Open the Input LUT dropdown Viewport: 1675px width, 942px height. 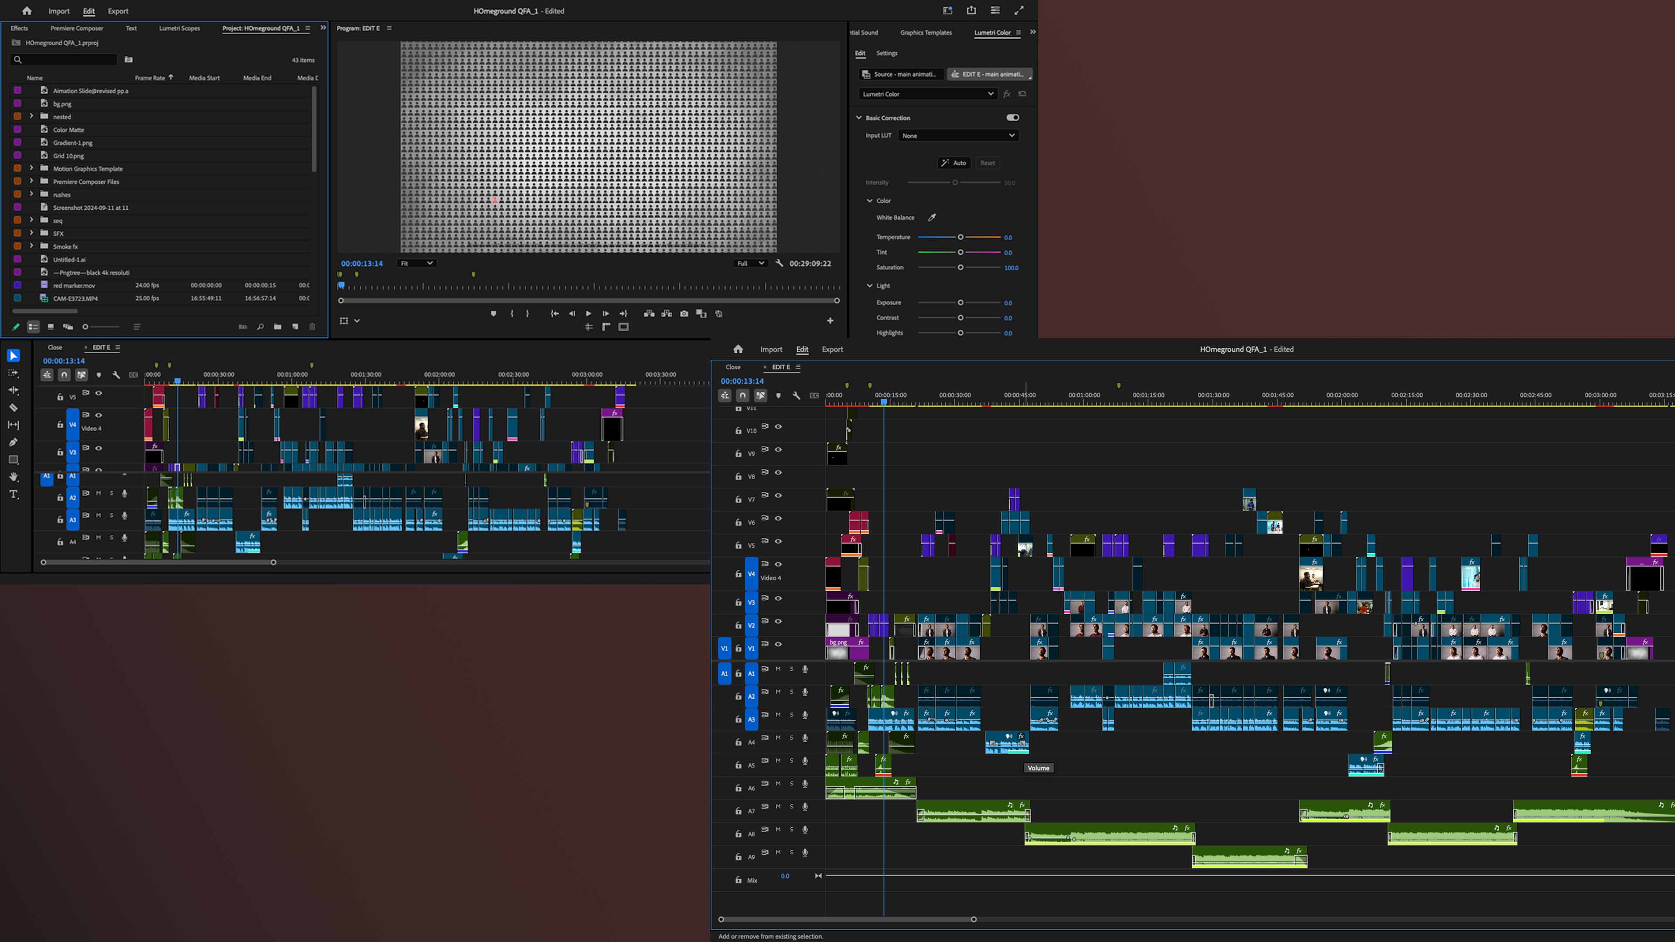958,136
